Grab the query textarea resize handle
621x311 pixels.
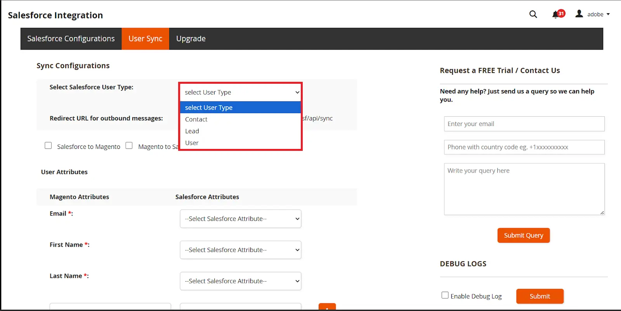(x=602, y=212)
